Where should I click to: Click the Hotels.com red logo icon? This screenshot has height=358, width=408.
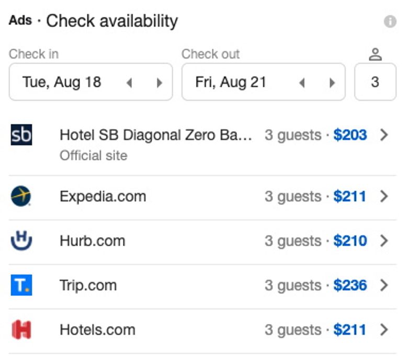(21, 330)
